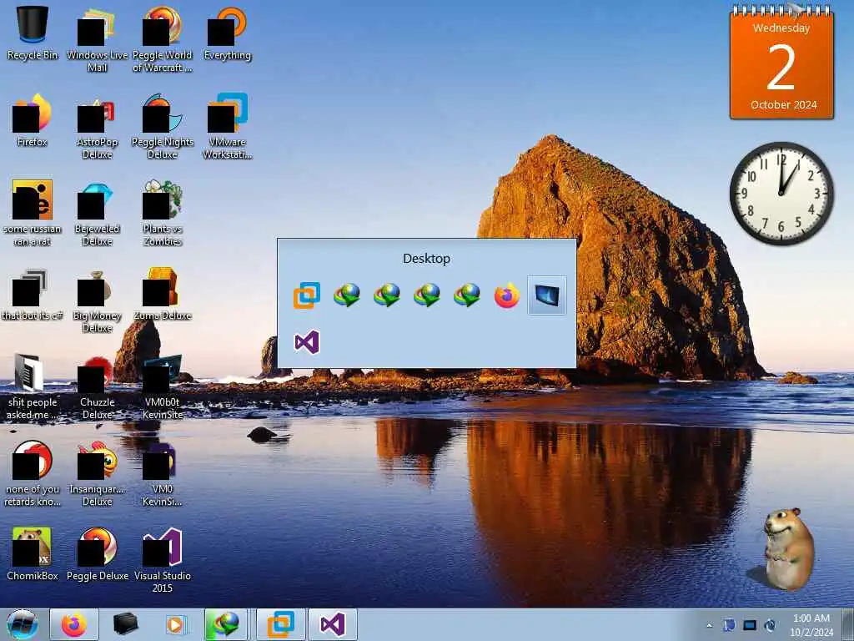Viewport: 854px width, 641px height.
Task: Open the Visual Studio 2015 desktop shortcut
Action: 163,560
